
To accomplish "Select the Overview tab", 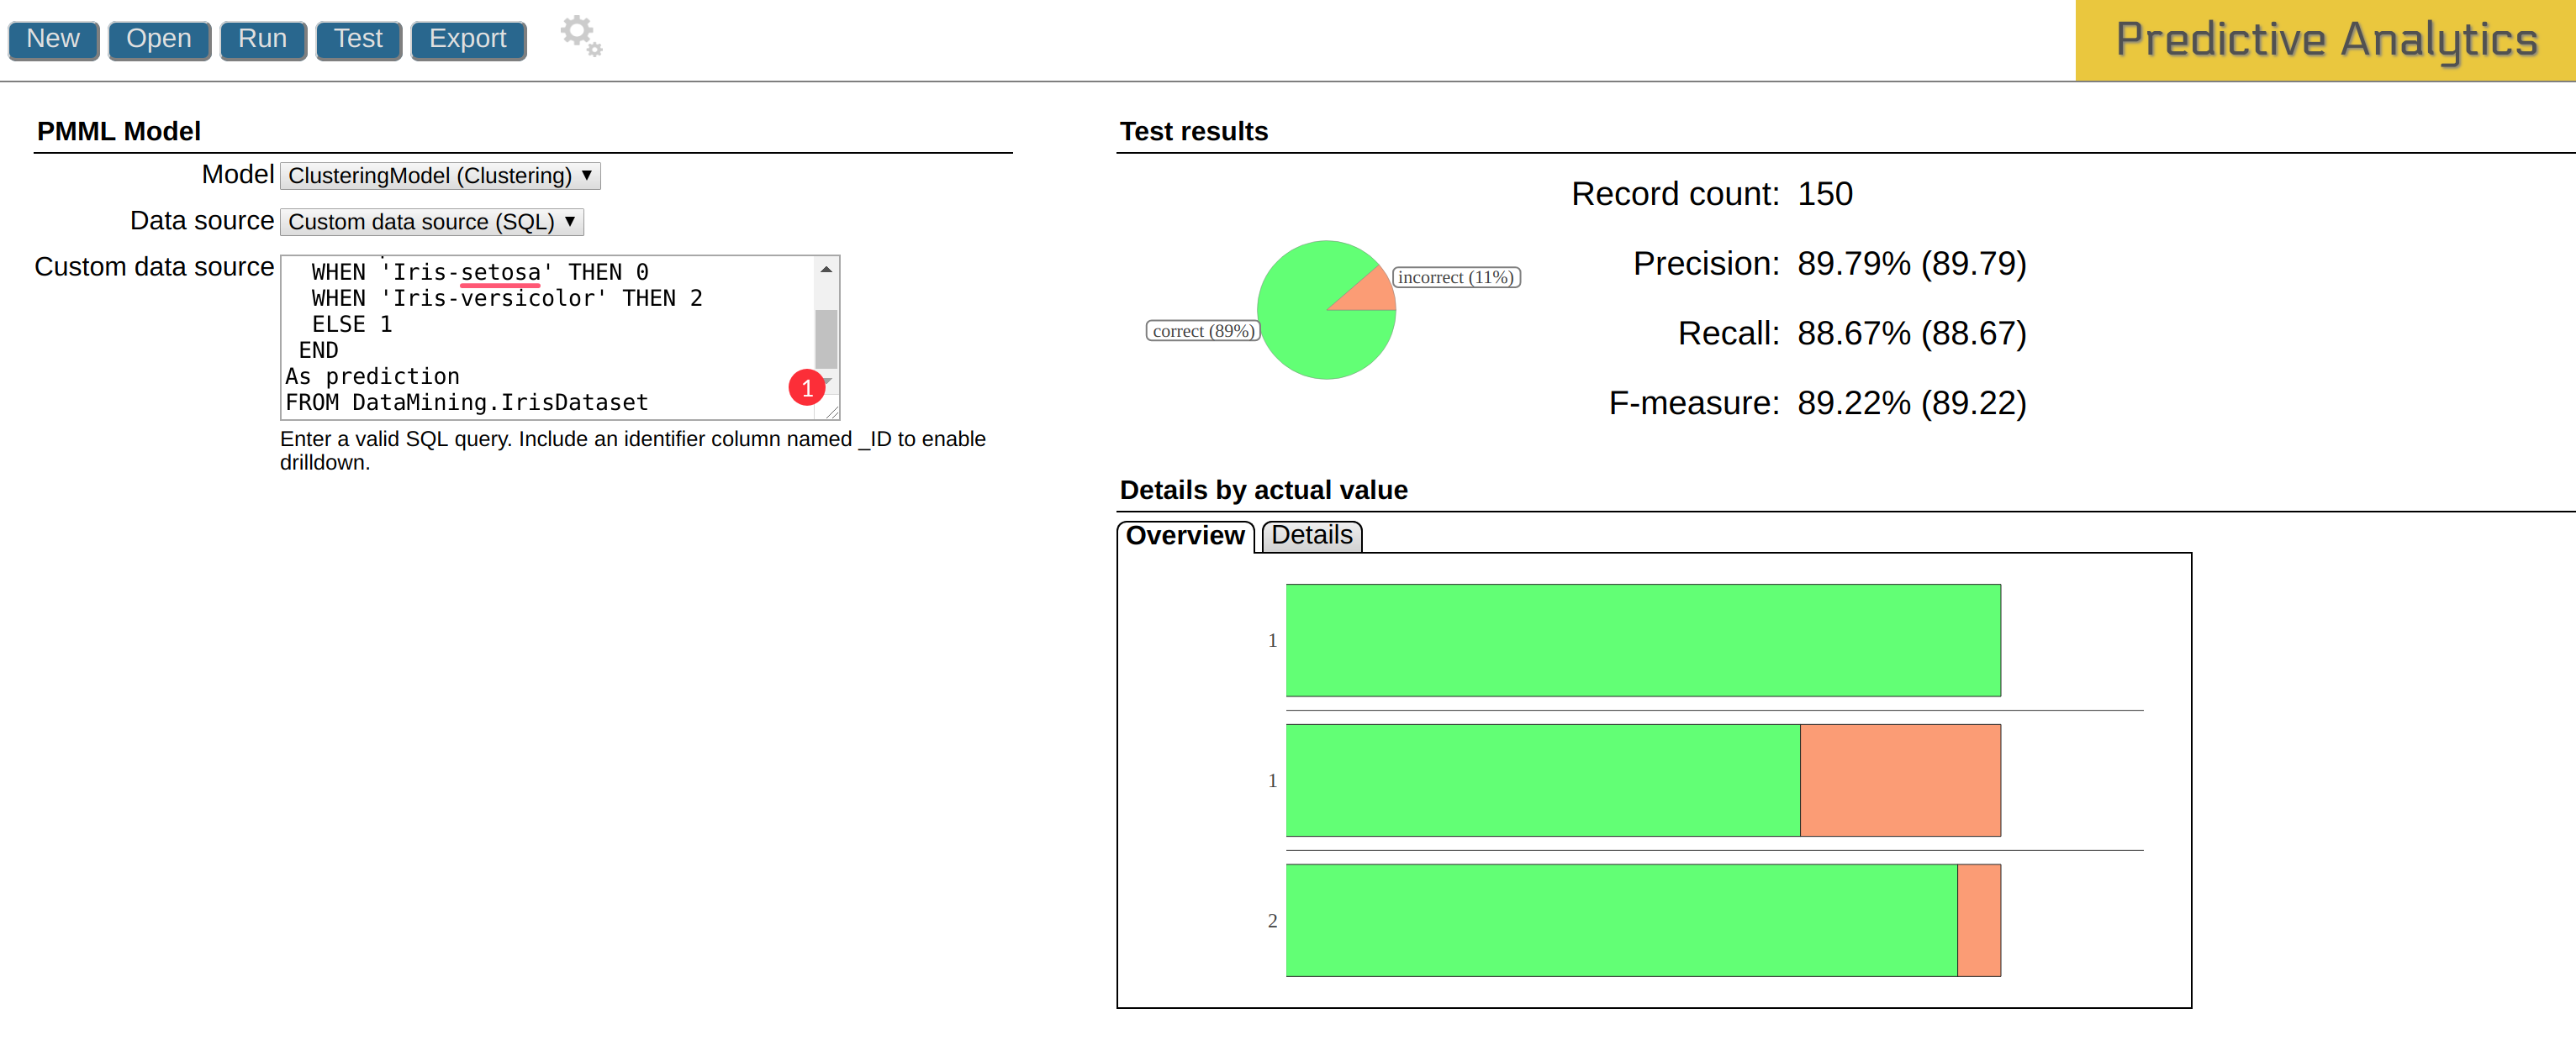I will click(1185, 535).
